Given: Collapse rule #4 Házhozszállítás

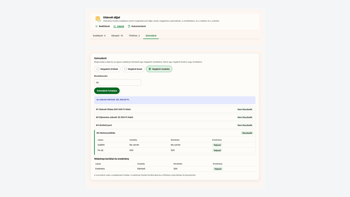Looking at the screenshot, I should 175,133.
